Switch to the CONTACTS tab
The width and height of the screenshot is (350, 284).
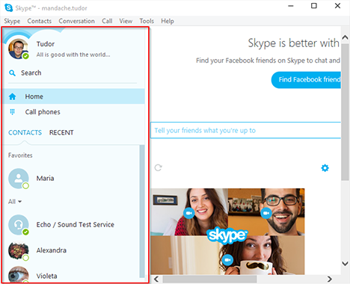[x=25, y=132]
